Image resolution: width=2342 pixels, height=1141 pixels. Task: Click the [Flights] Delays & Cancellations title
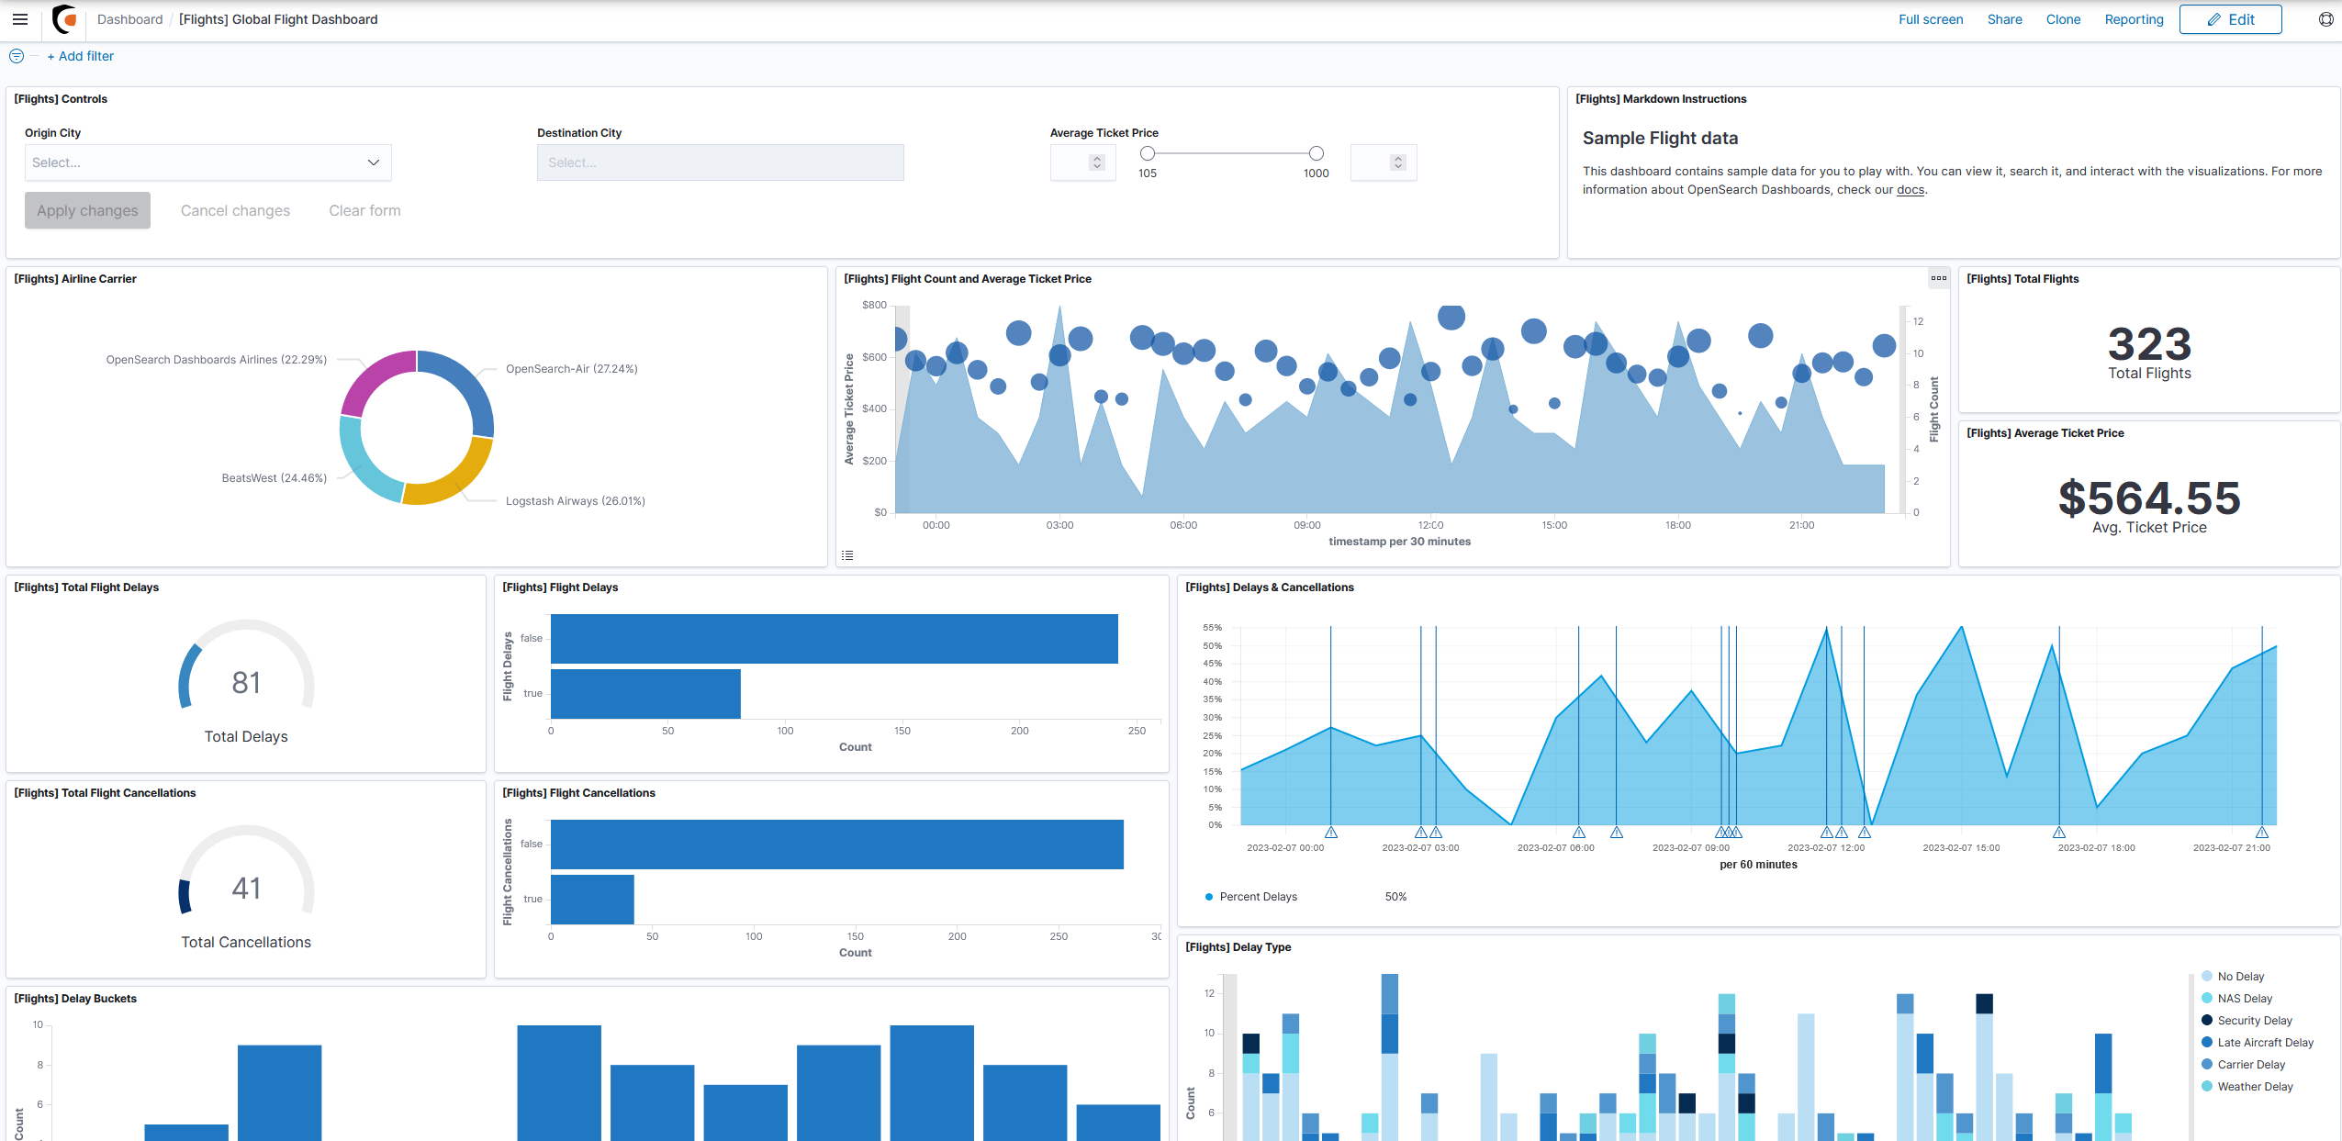1269,587
